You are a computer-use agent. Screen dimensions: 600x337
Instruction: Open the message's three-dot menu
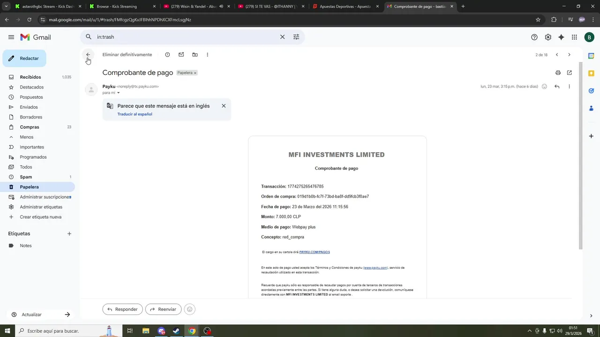tap(570, 87)
